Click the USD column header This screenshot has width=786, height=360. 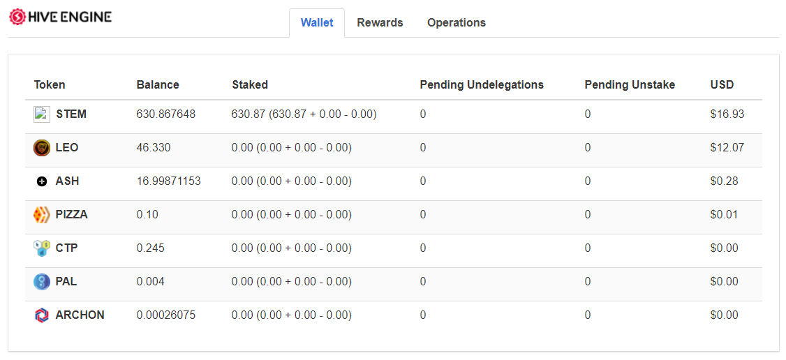tap(722, 84)
